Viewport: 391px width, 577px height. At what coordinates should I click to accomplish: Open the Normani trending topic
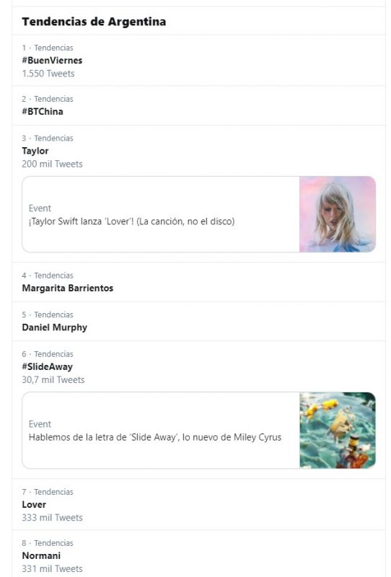click(x=41, y=555)
